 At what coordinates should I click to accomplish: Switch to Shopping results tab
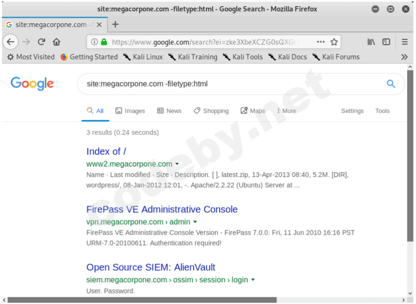(x=211, y=111)
